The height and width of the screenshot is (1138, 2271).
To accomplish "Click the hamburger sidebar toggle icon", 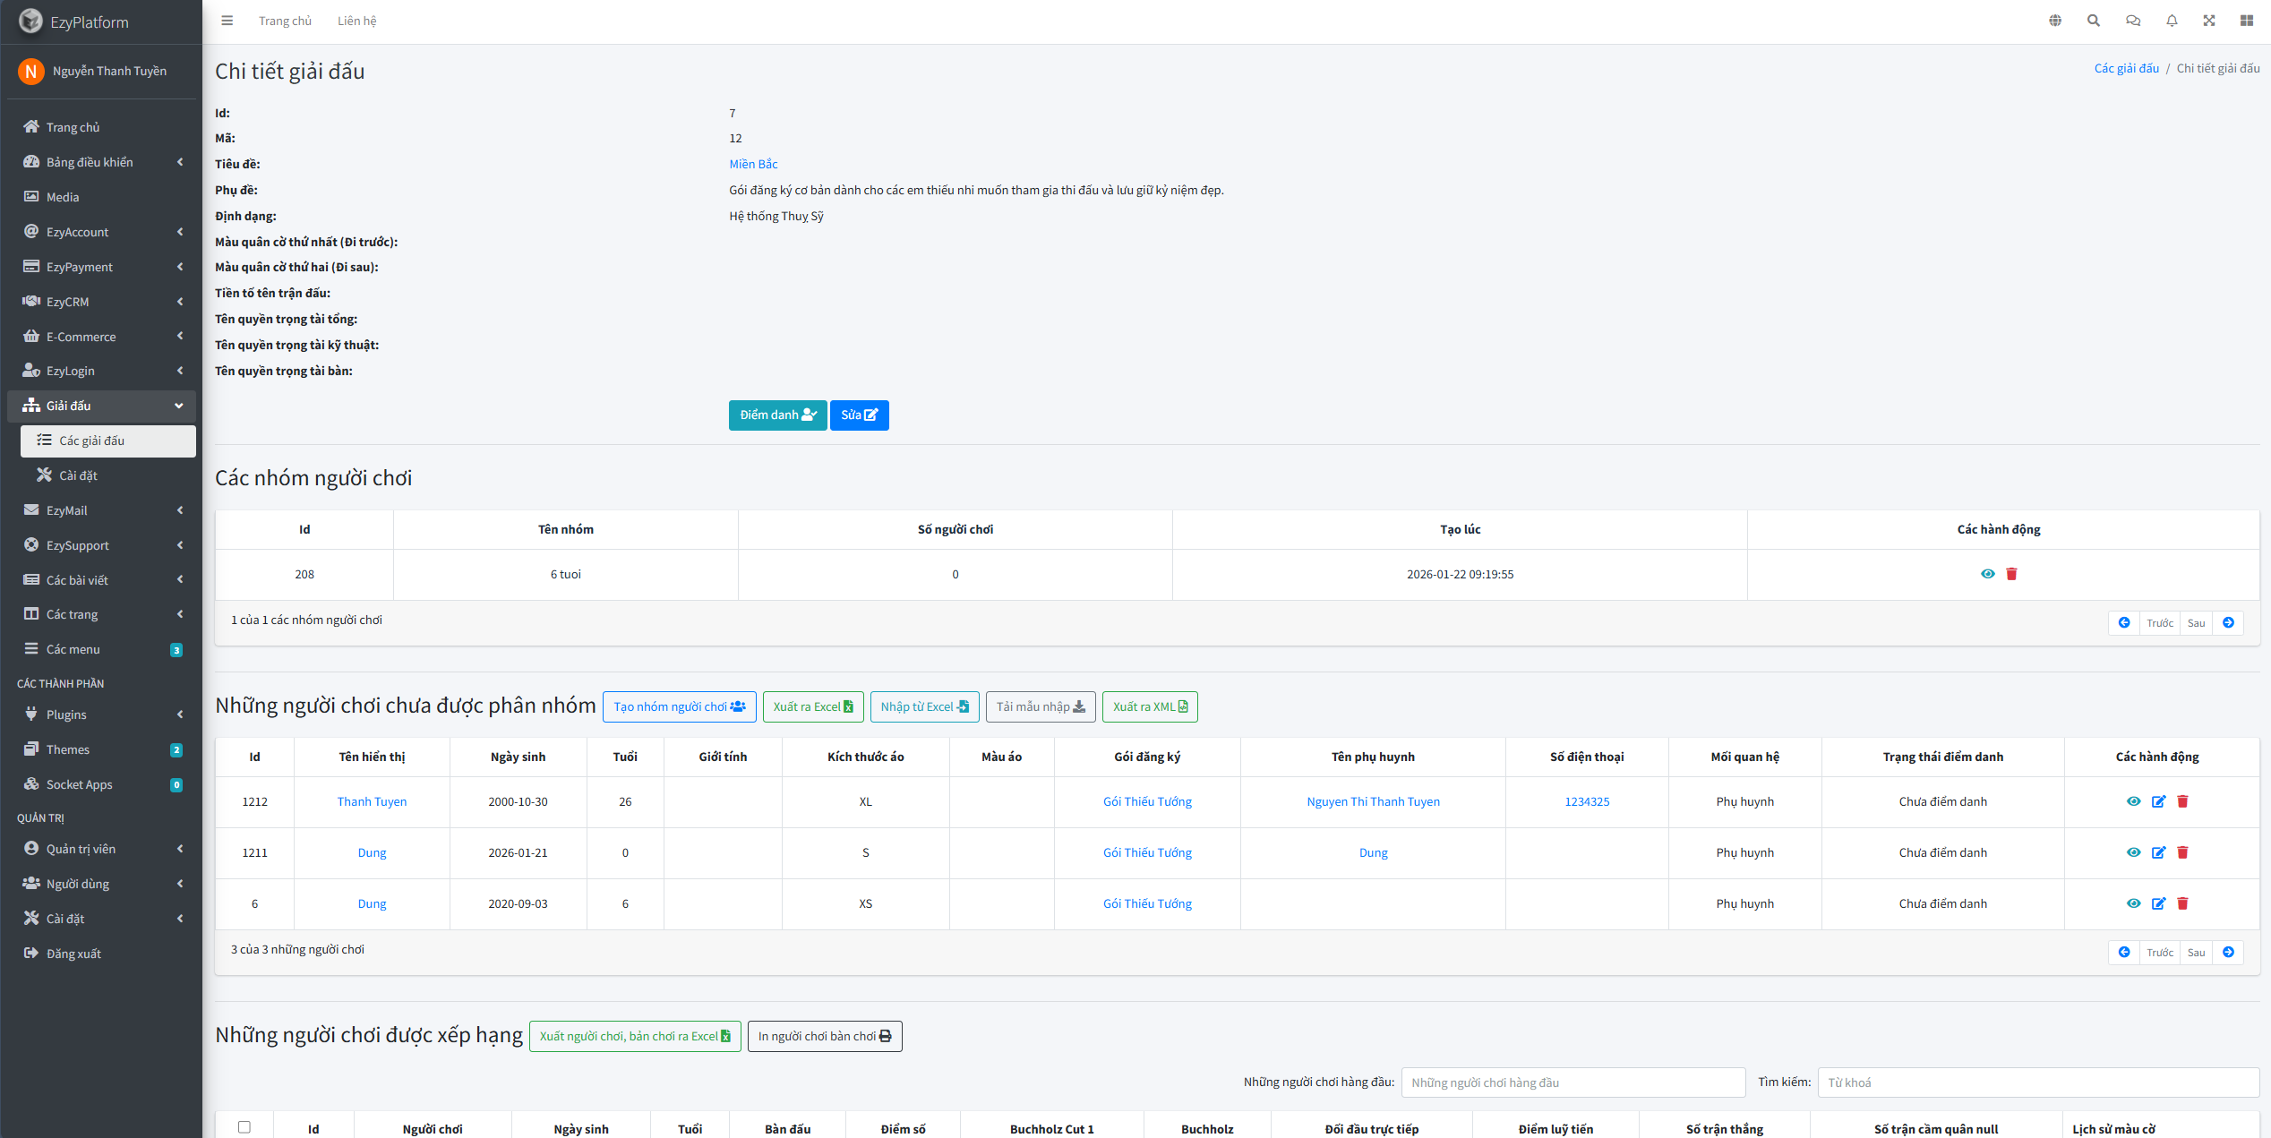I will click(x=227, y=21).
